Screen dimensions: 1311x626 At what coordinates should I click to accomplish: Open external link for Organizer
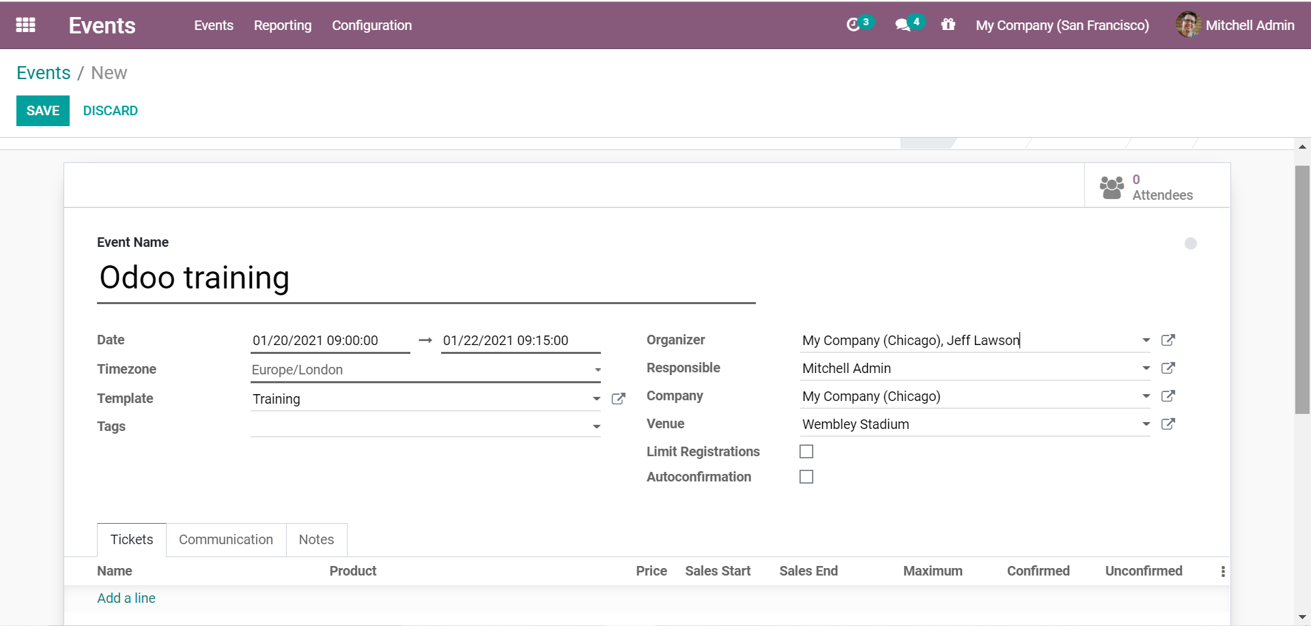pyautogui.click(x=1168, y=340)
